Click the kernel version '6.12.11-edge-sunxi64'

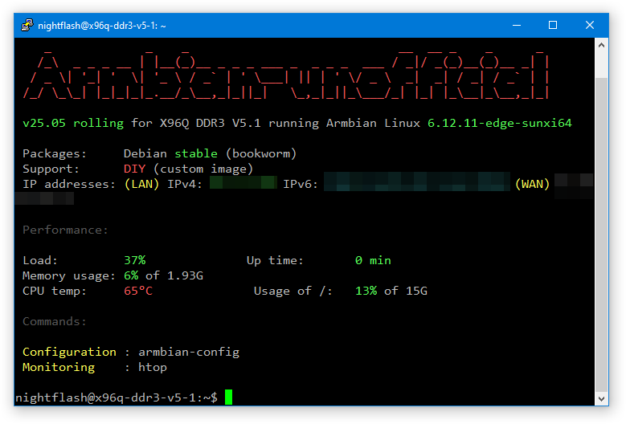500,123
